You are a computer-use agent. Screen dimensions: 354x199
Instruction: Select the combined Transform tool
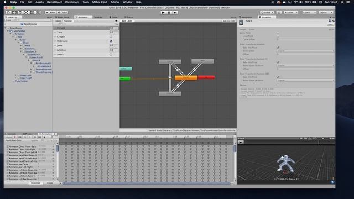[x=38, y=12]
